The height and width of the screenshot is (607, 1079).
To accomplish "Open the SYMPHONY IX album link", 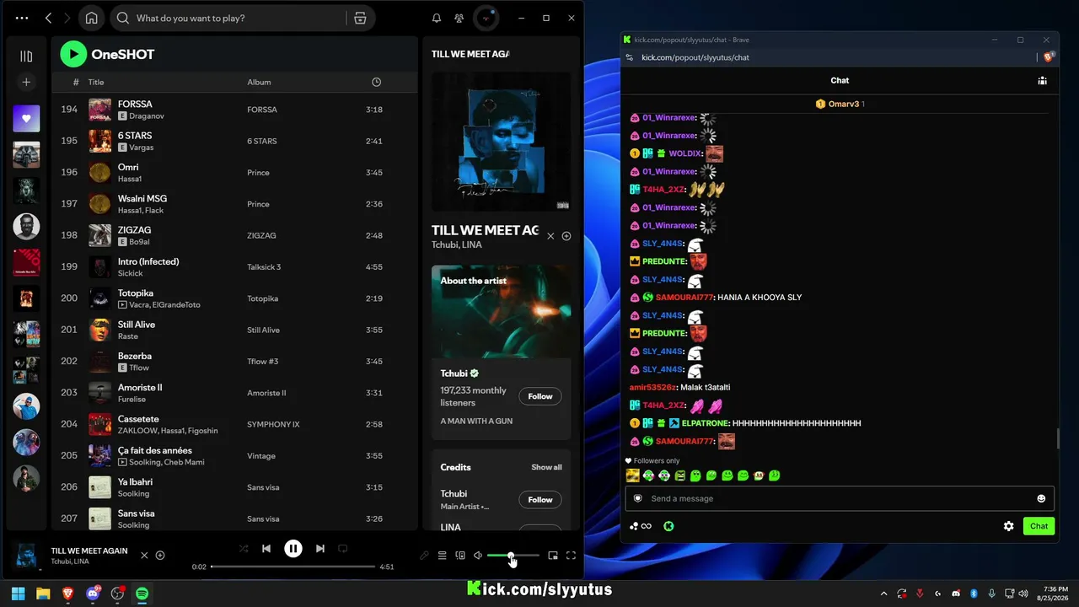I will click(273, 424).
